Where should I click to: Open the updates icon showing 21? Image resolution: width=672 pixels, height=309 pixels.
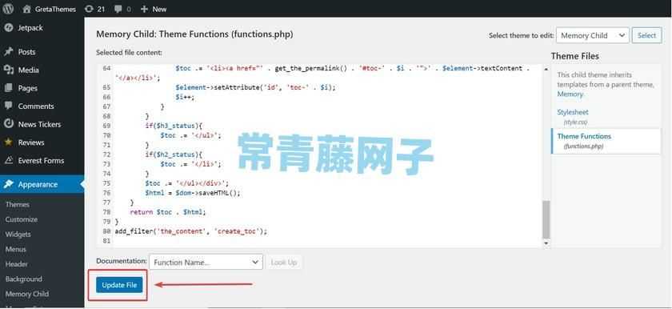tap(89, 9)
